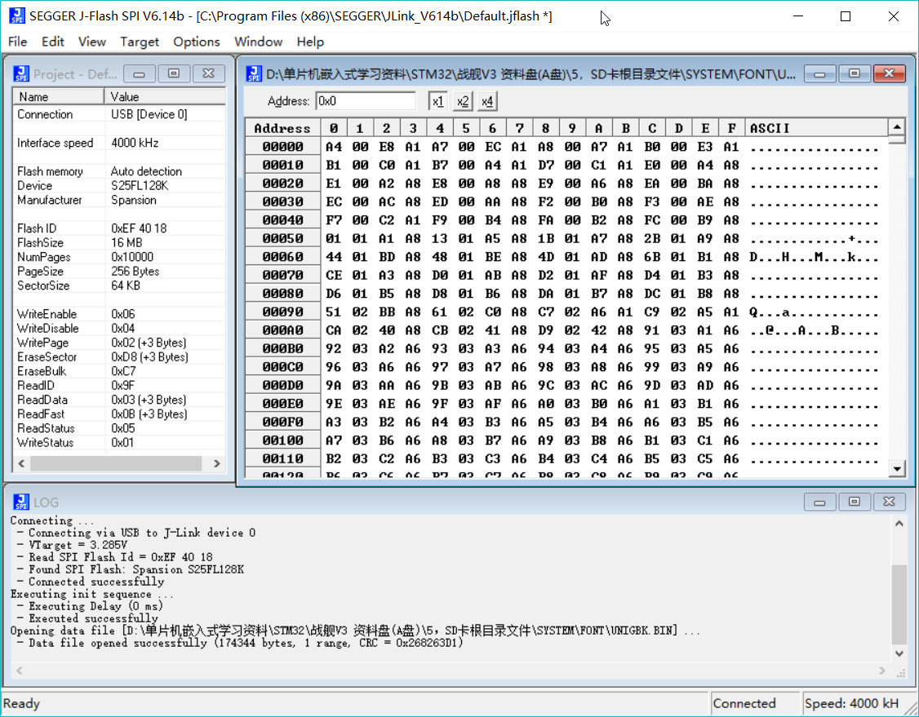Toggle x1 byte display width
919x717 pixels.
point(437,101)
